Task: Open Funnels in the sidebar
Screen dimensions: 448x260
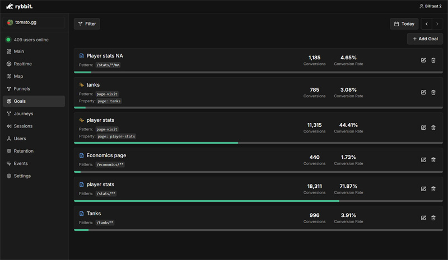Action: pyautogui.click(x=22, y=89)
